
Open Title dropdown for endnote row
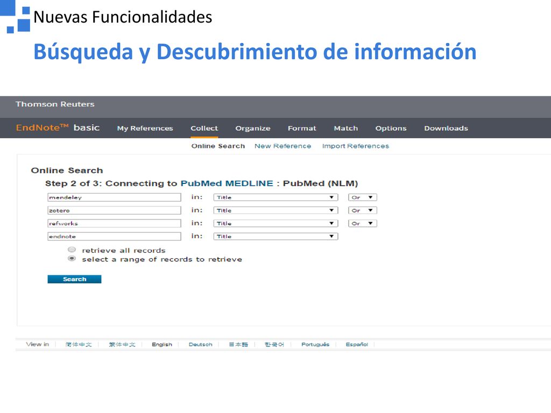(275, 237)
